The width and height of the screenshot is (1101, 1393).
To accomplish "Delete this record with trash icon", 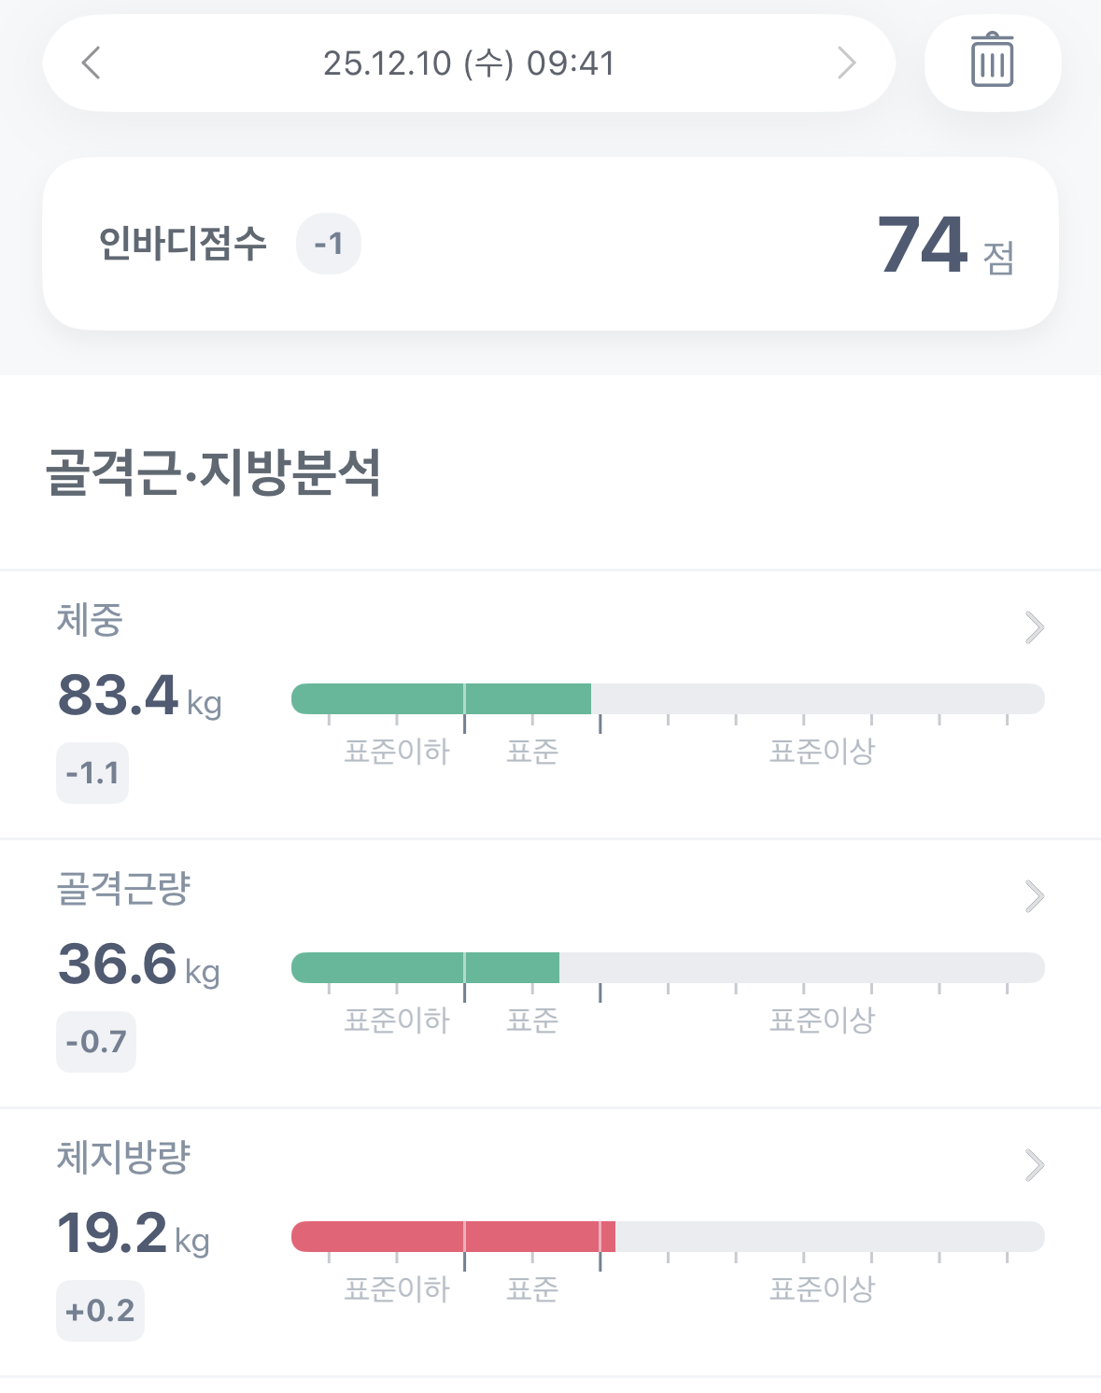I will [993, 62].
